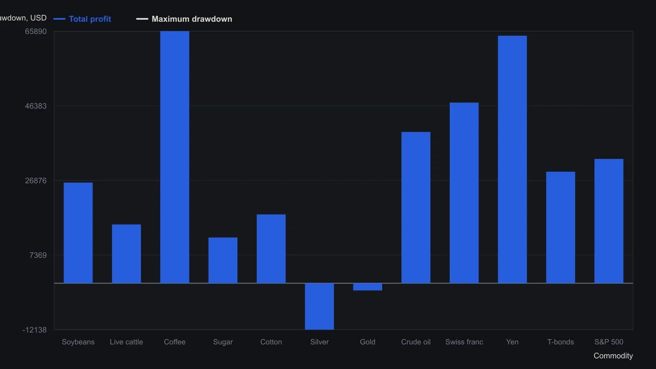Click the Crude oil axis label
The image size is (656, 369).
(x=416, y=342)
